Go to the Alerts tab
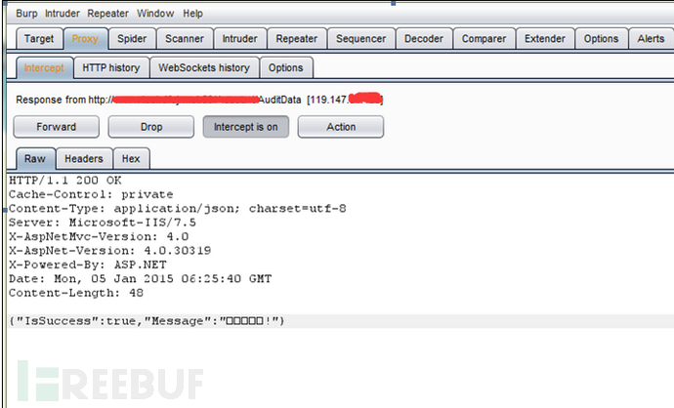Viewport: 674px width, 408px height. [x=651, y=39]
